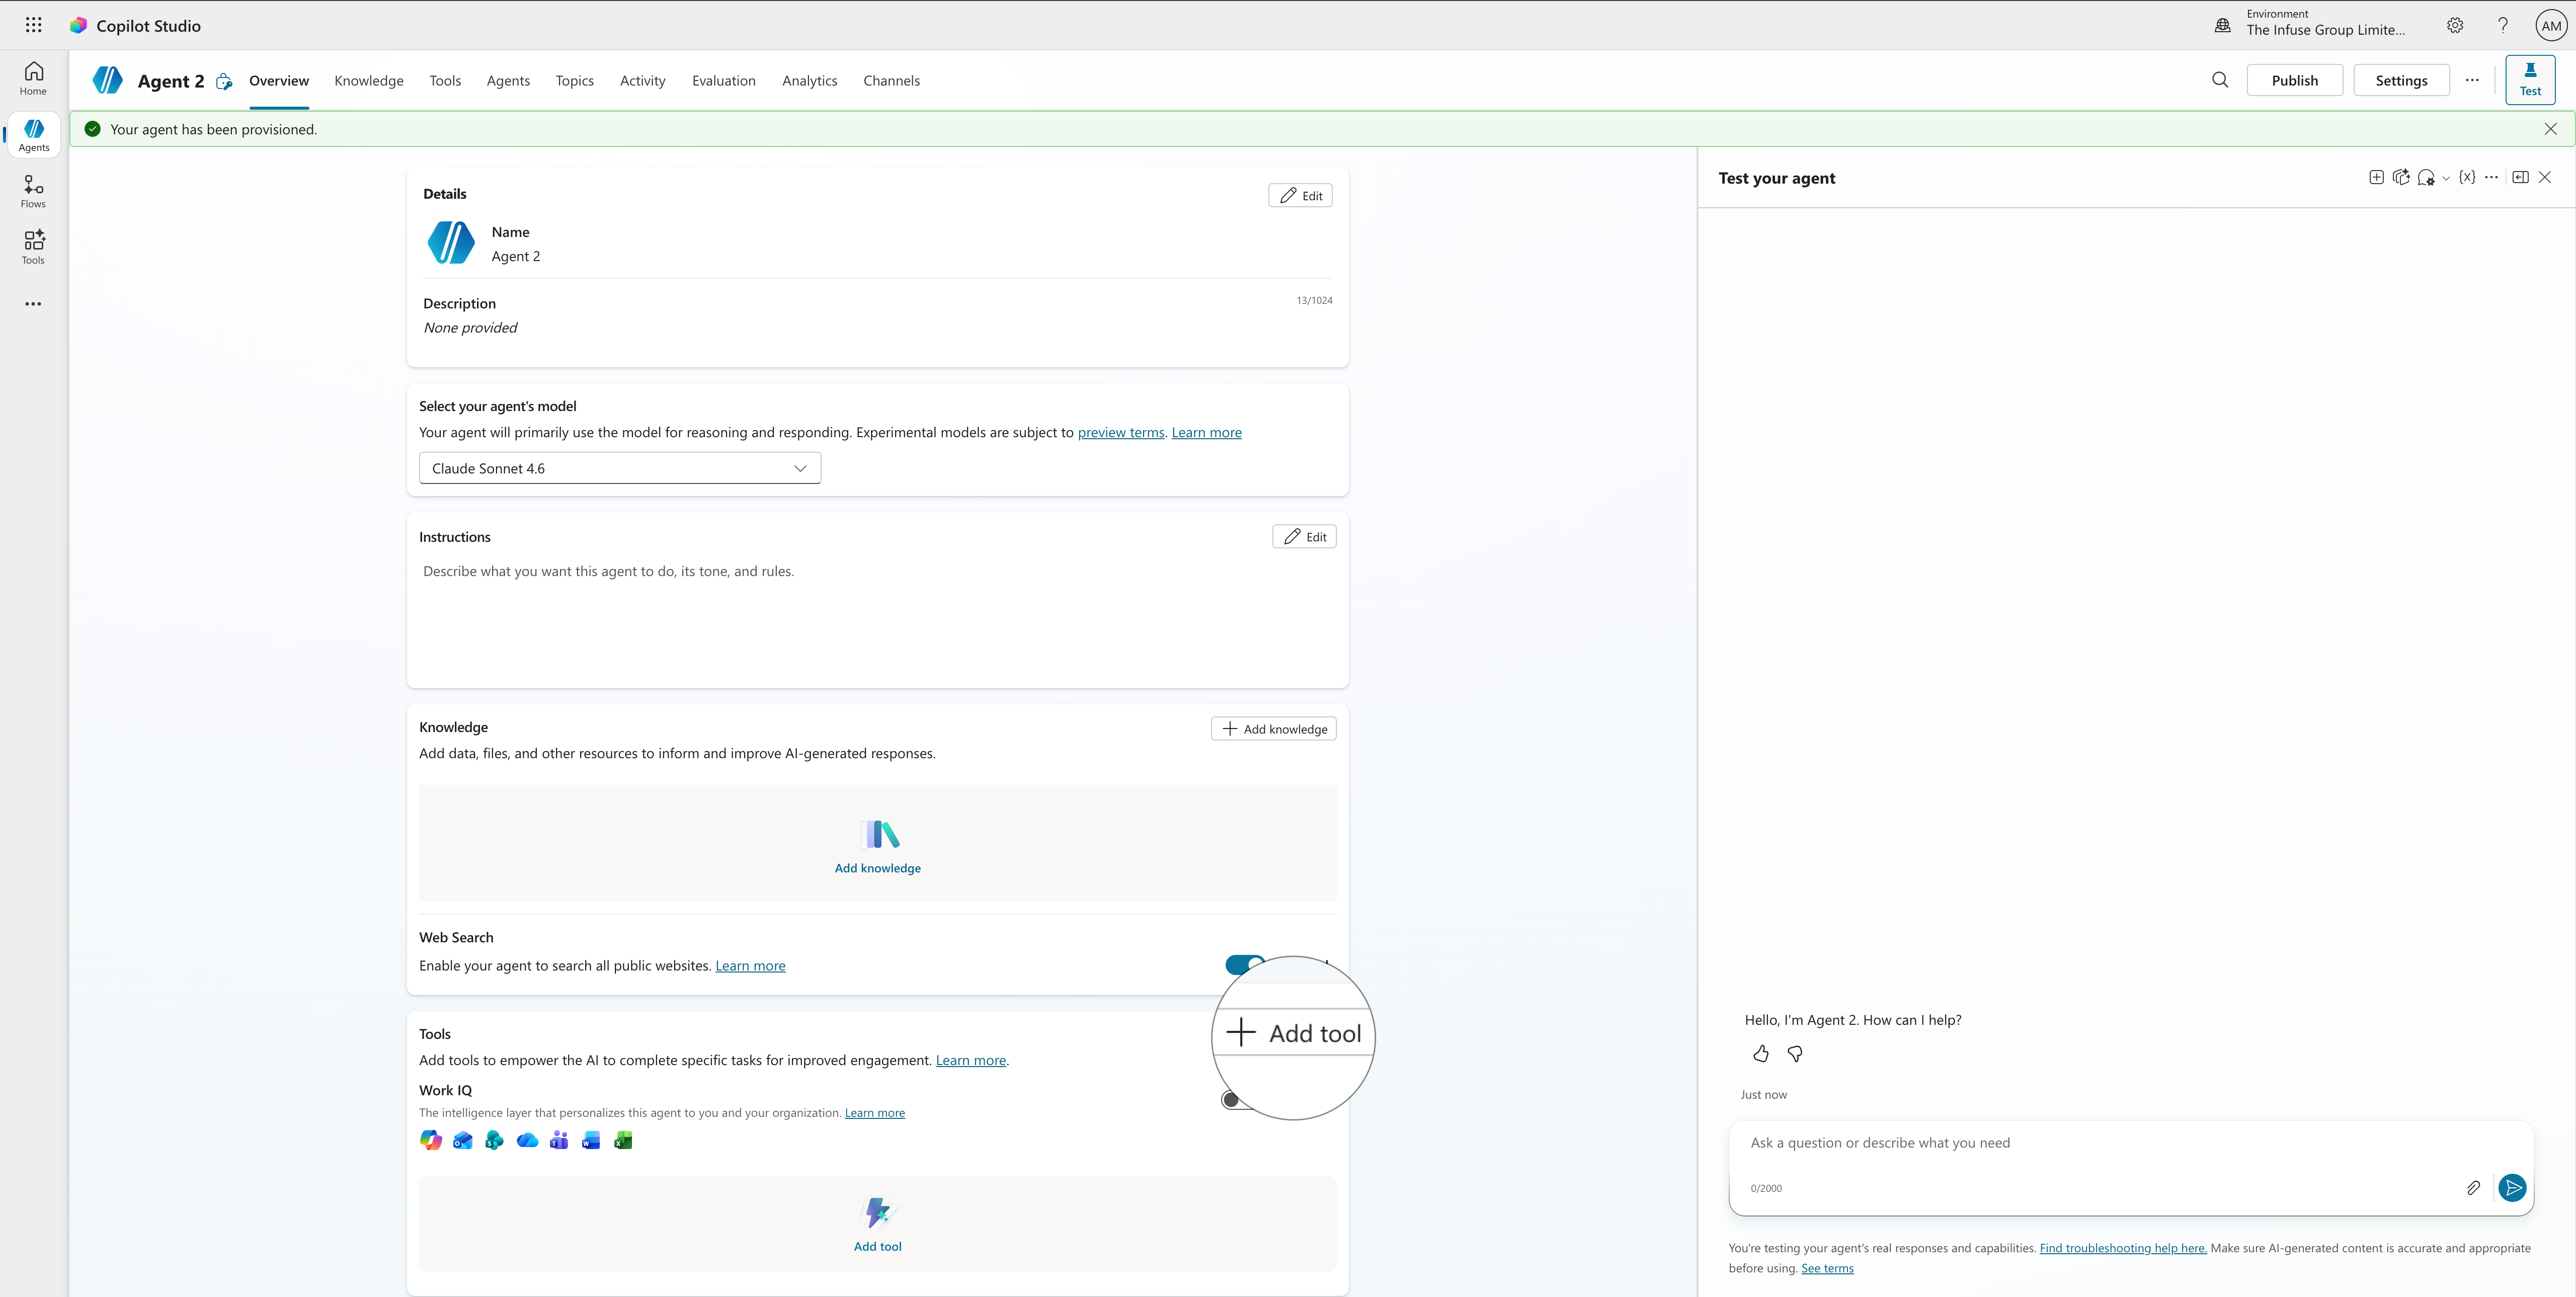Switch to the Activity tab

pyautogui.click(x=642, y=81)
